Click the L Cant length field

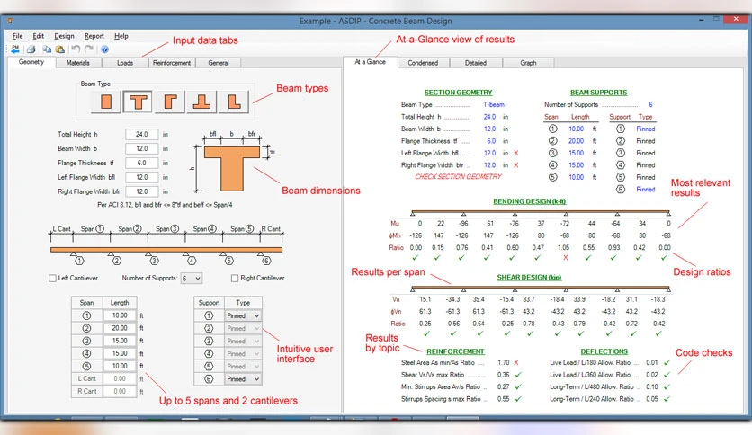coord(120,378)
